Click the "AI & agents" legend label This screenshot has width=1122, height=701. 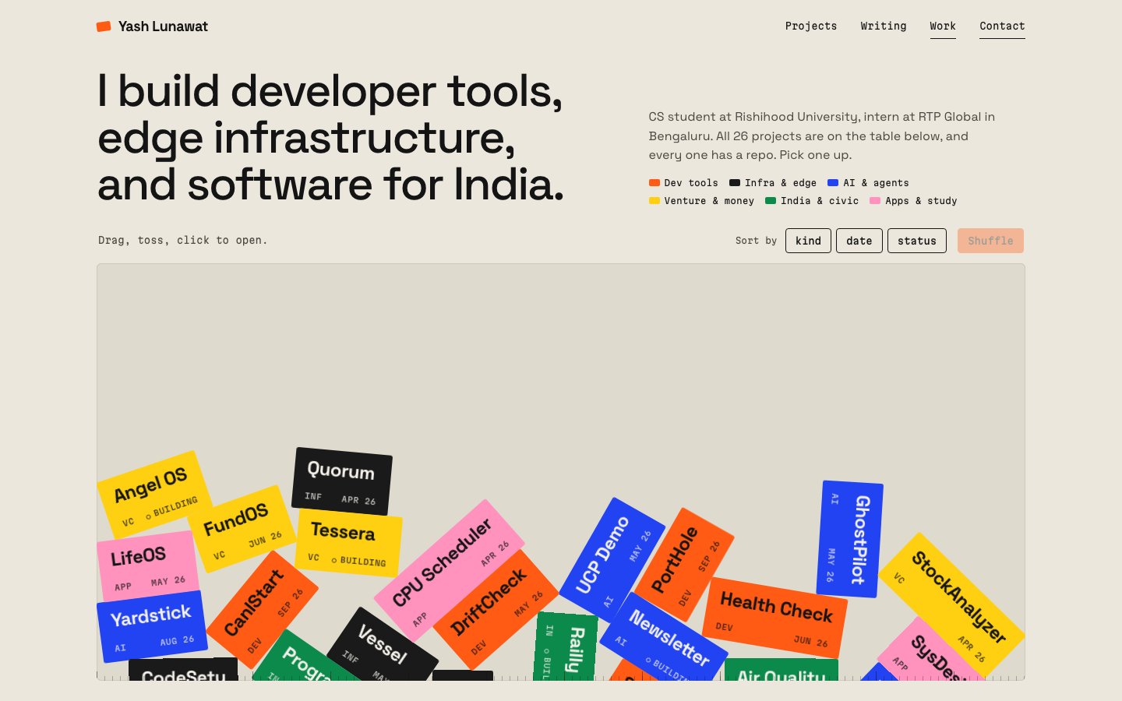point(876,183)
